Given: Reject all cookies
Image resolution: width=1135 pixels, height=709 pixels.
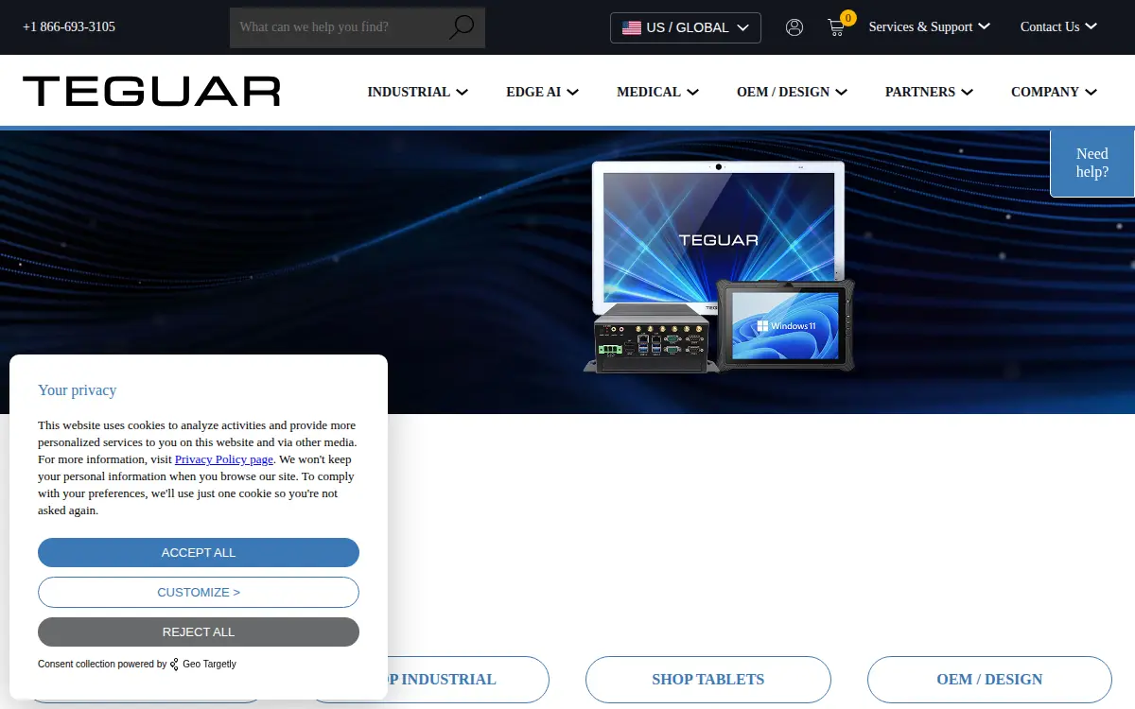Looking at the screenshot, I should (199, 631).
